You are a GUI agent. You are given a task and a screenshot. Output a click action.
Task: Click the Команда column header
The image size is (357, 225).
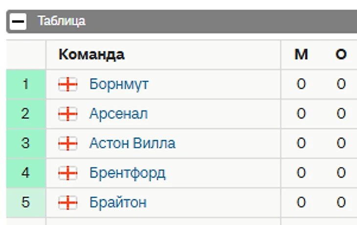coord(91,55)
